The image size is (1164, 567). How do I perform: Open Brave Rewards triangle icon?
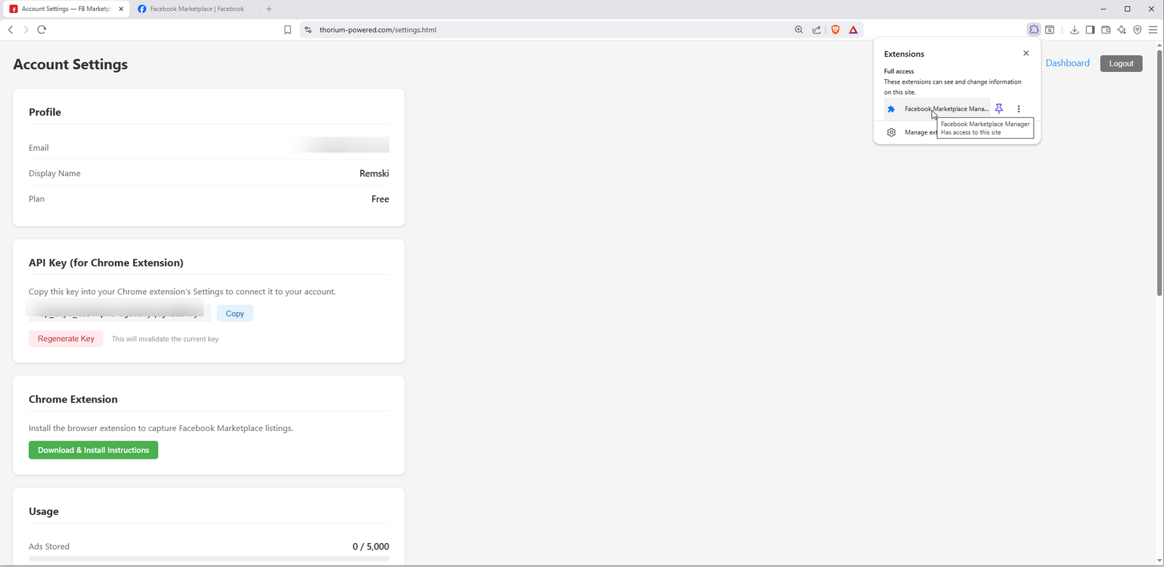click(x=853, y=30)
